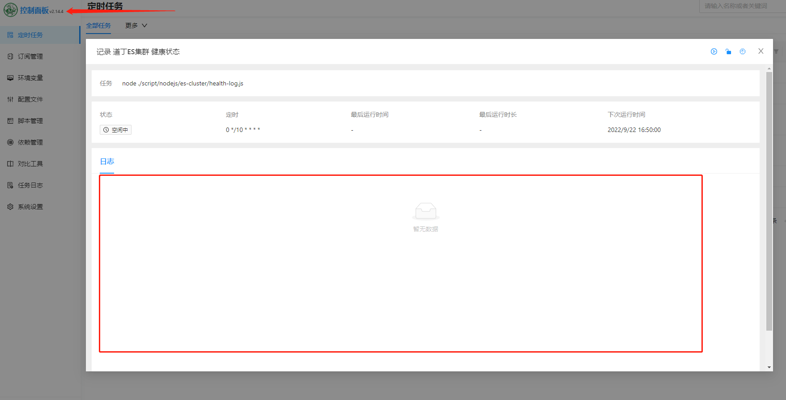The image size is (786, 400).
Task: Click the 订阅管理 sidebar icon
Action: pyautogui.click(x=10, y=56)
